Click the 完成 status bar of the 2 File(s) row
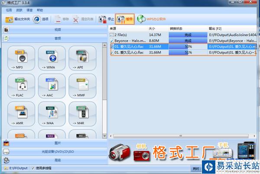 pos(188,35)
